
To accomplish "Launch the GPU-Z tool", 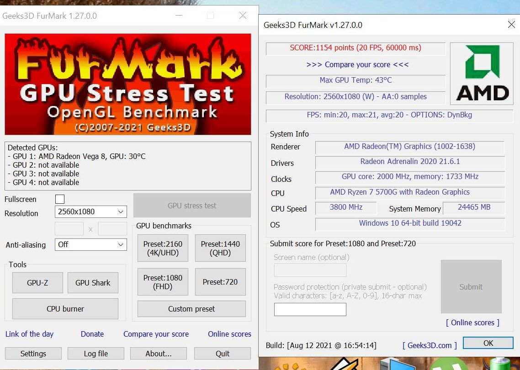I will [37, 283].
